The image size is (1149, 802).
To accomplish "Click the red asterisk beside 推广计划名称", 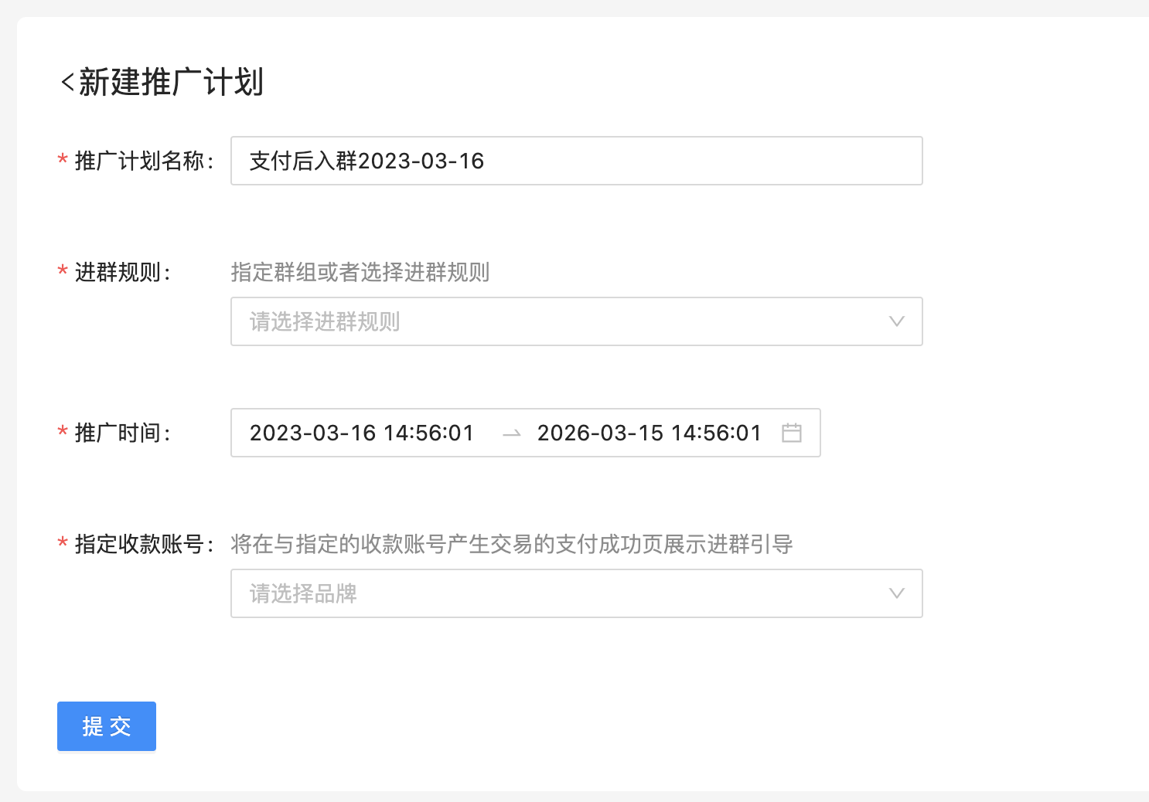I will [63, 160].
